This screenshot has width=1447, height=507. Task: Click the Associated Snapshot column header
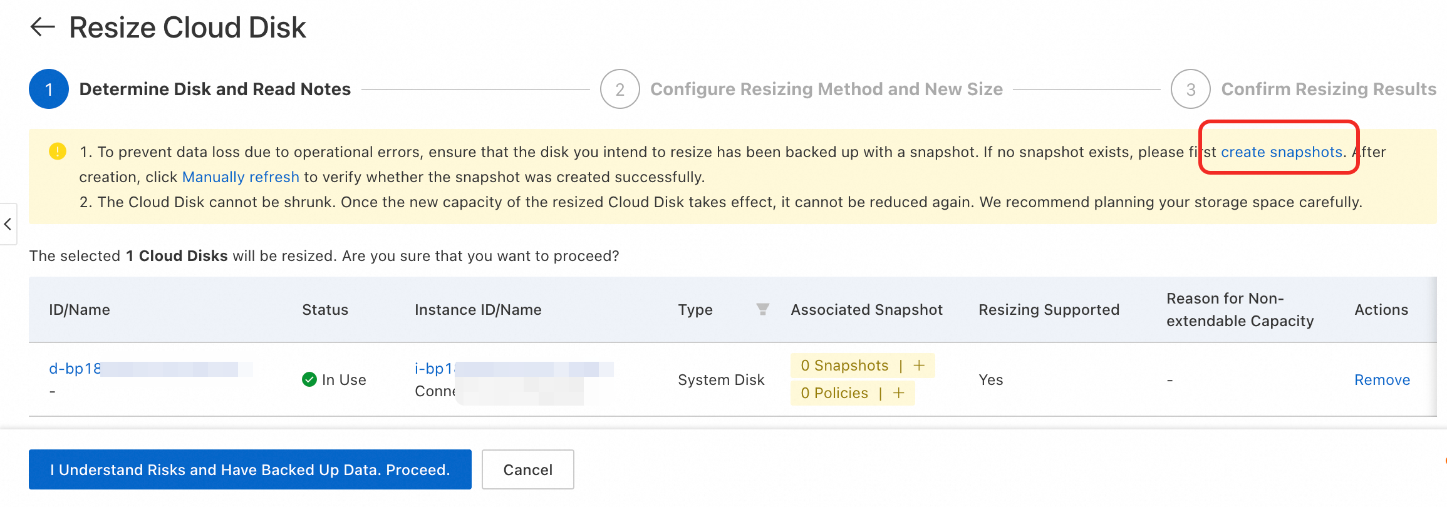click(x=866, y=310)
